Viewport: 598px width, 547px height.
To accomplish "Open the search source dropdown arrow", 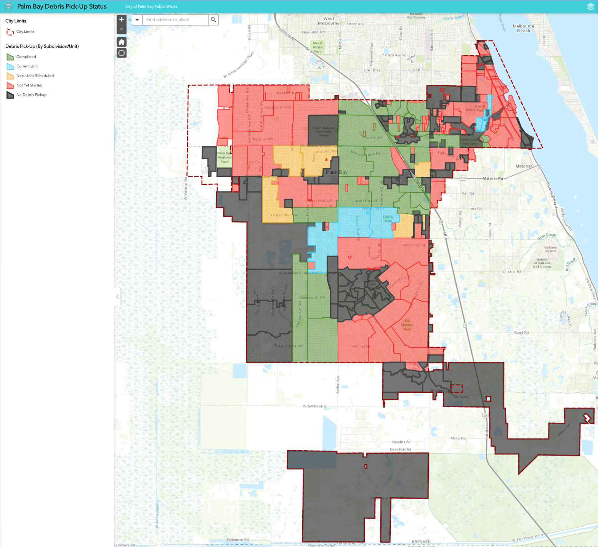I will pos(137,20).
